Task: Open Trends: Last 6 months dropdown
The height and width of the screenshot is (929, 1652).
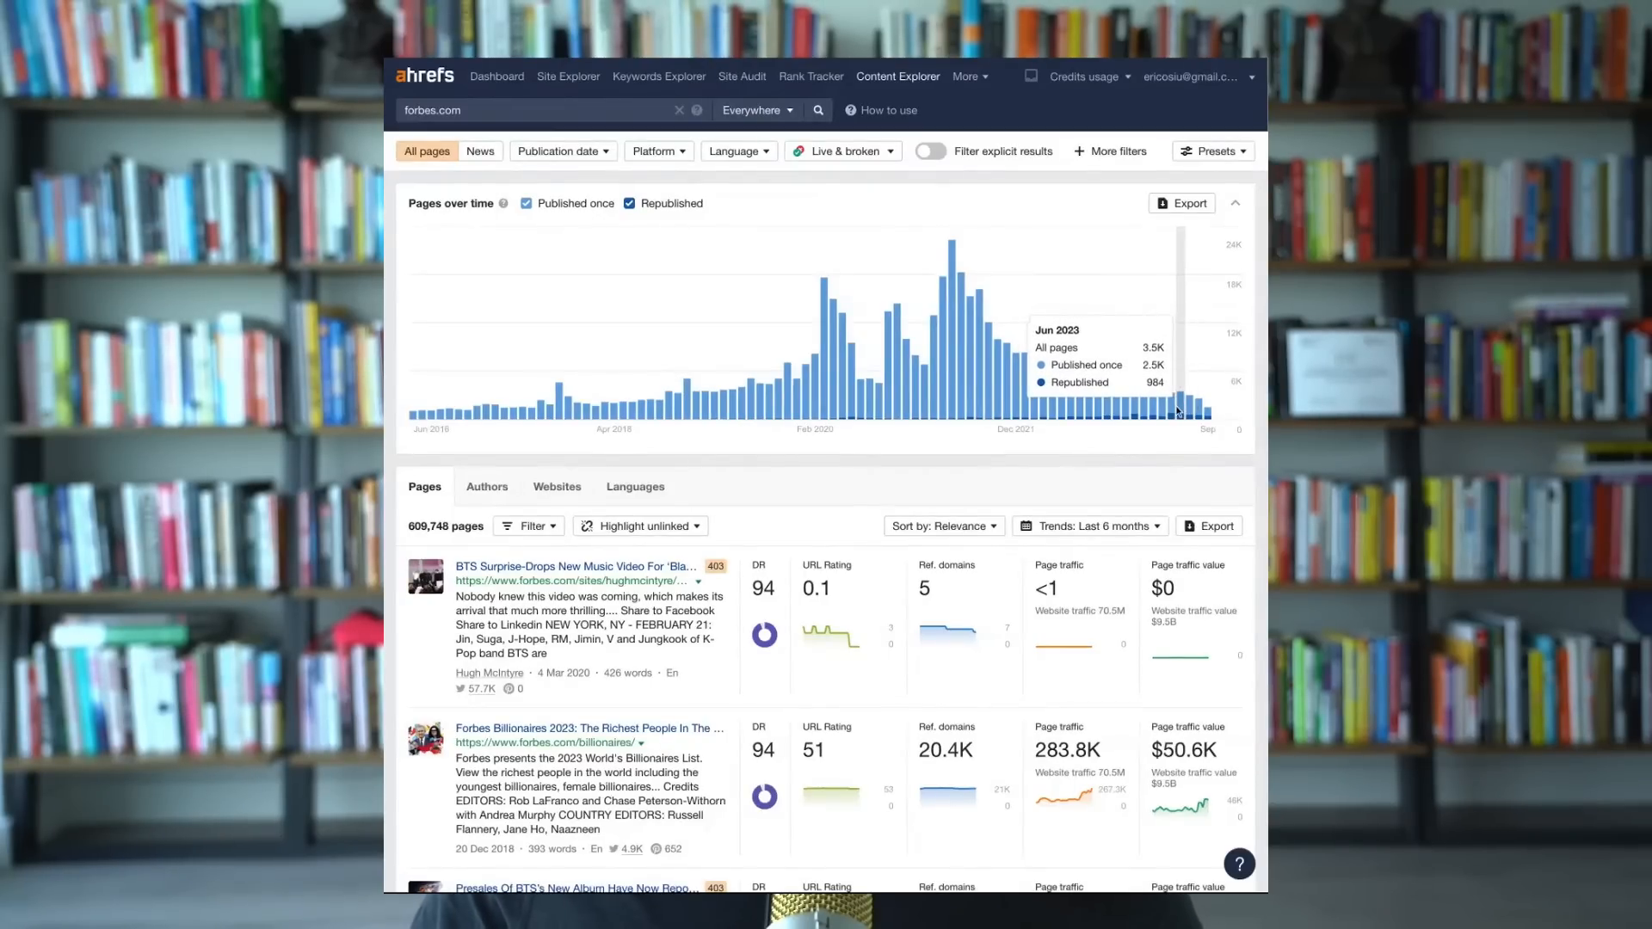Action: pos(1090,526)
